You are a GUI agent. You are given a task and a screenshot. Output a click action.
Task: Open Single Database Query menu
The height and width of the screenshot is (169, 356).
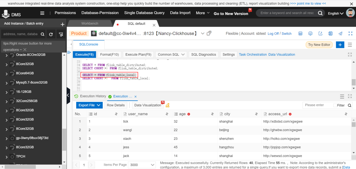tap(144, 13)
